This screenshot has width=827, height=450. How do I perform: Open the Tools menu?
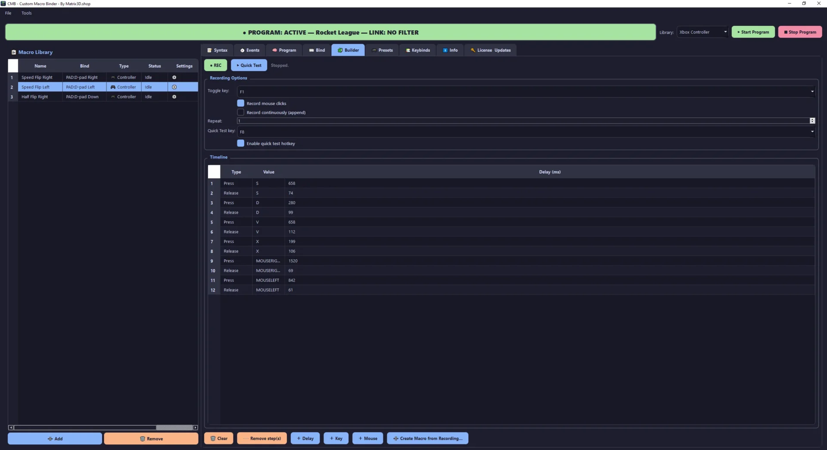point(27,13)
